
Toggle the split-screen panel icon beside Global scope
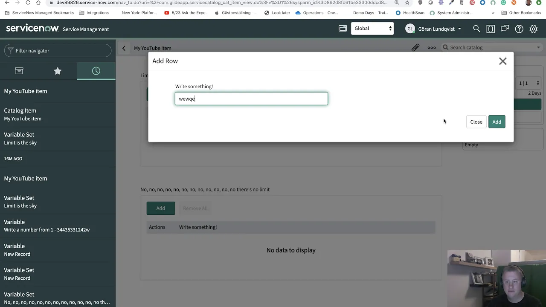click(x=343, y=28)
